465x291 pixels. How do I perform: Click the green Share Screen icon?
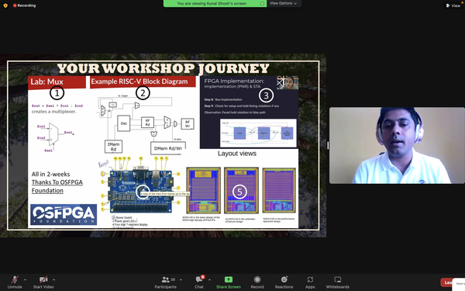[229, 279]
